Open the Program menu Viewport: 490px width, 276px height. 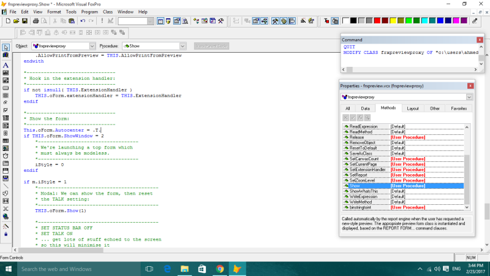(x=89, y=12)
